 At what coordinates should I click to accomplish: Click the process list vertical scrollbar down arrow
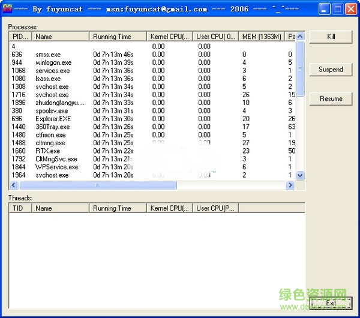[300, 176]
